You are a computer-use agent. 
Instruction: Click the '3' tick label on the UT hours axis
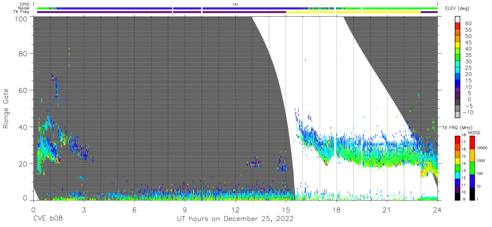84,210
